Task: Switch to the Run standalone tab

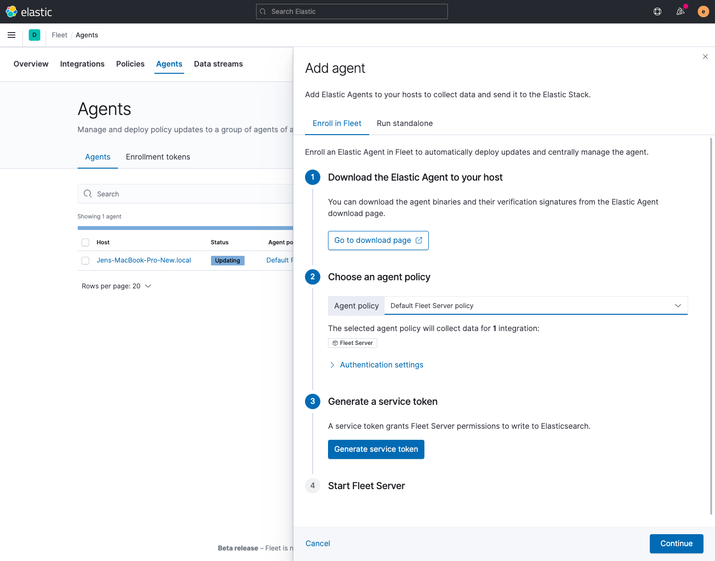Action: [405, 123]
